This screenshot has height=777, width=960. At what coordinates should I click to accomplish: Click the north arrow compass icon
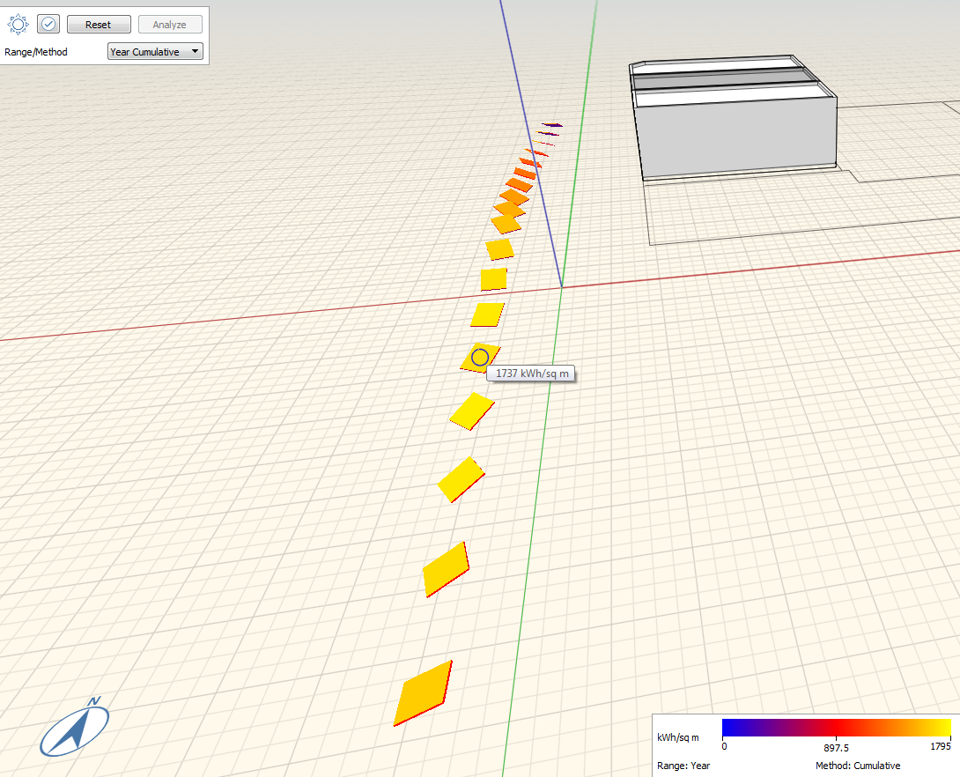(75, 728)
